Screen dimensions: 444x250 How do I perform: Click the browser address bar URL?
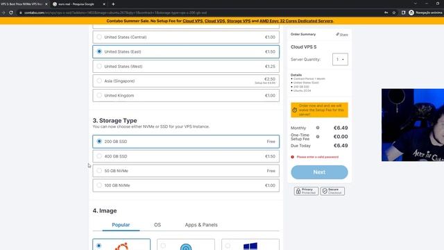pyautogui.click(x=115, y=12)
